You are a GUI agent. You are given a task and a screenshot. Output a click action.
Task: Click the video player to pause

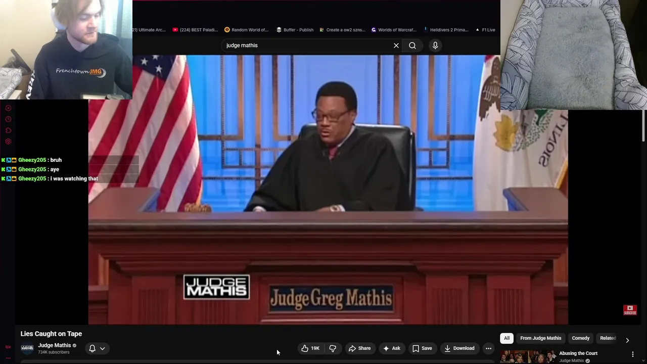coord(328,190)
